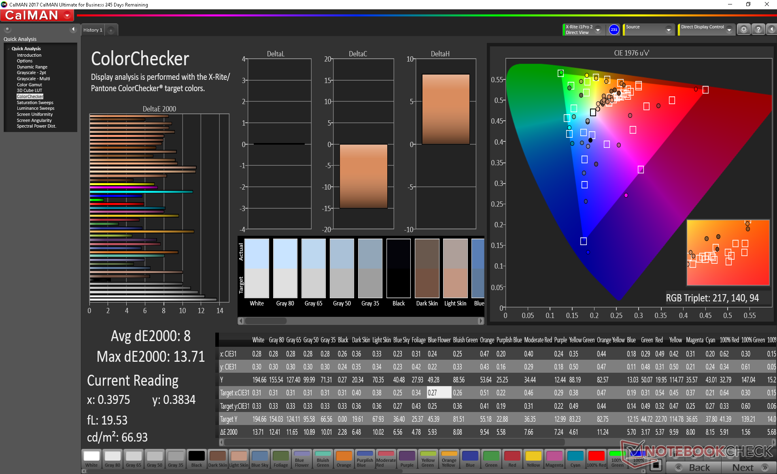Viewport: 777px width, 474px height.
Task: Click the Gray 50 Actual/Target comparison patch
Action: tap(342, 268)
